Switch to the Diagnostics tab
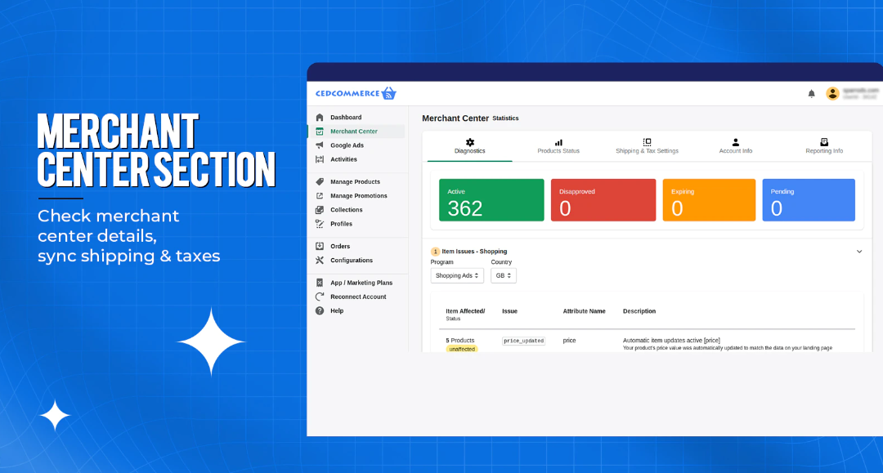The width and height of the screenshot is (883, 473). 469,146
